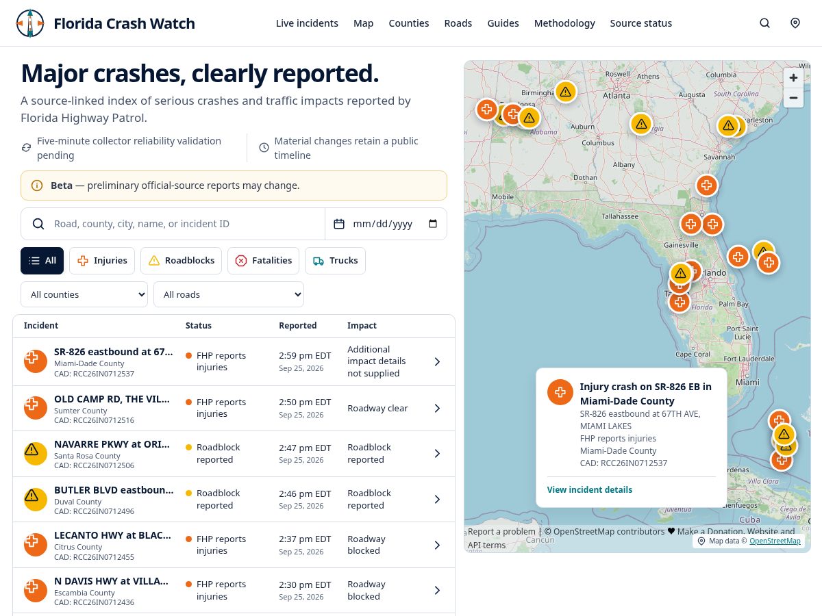This screenshot has width=822, height=616.
Task: Click '2:37 pm EDT' reported time
Action: pos(305,539)
